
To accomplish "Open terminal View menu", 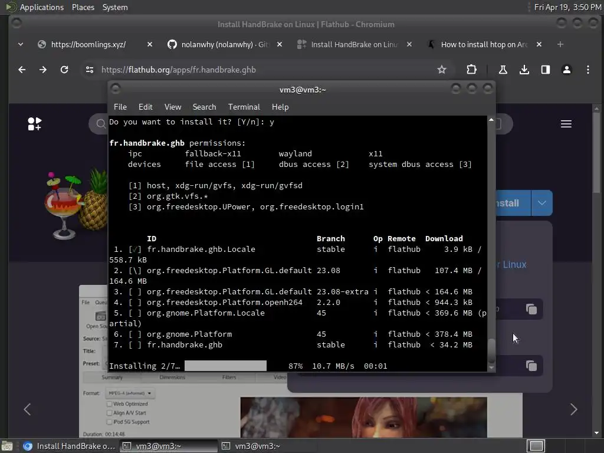I will [x=173, y=107].
